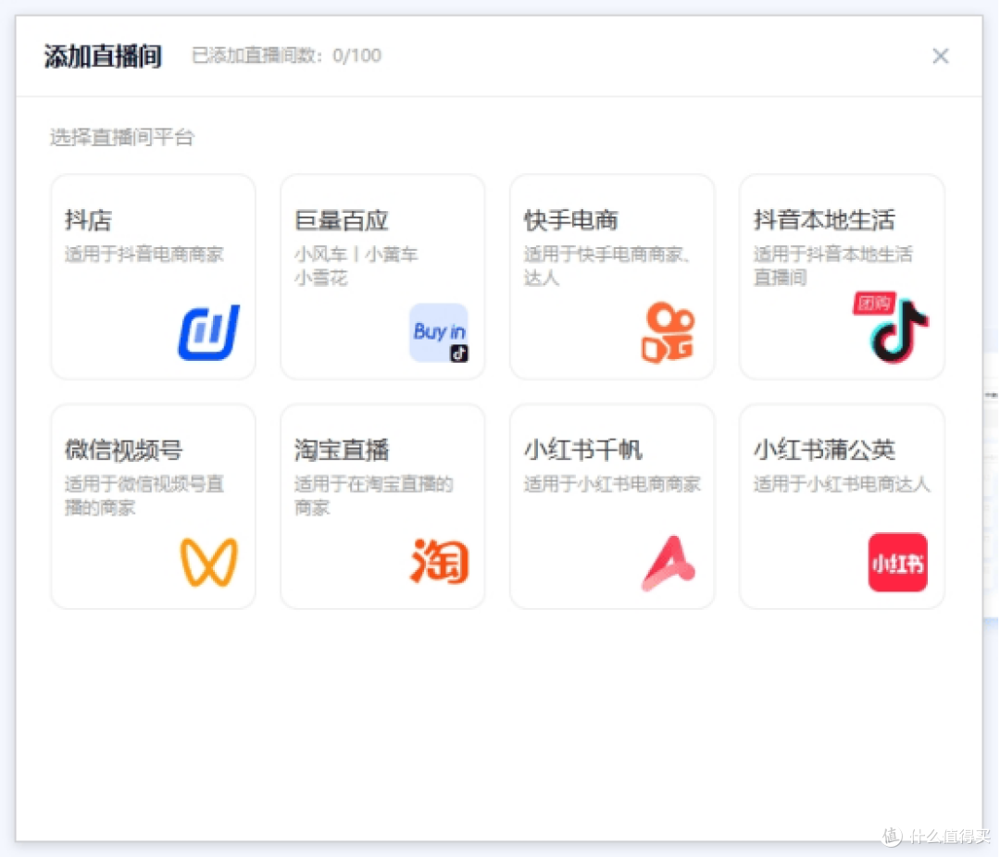Click the 淘 Taobao logo icon

click(x=440, y=562)
